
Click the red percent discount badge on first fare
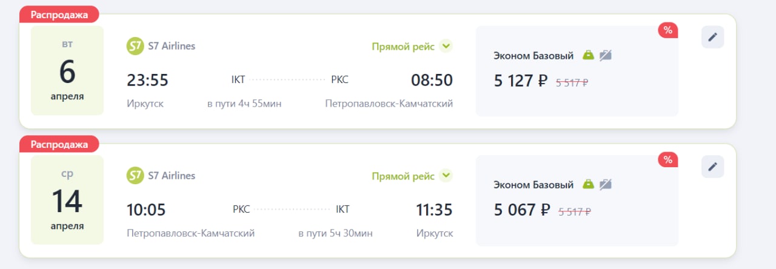click(x=668, y=30)
